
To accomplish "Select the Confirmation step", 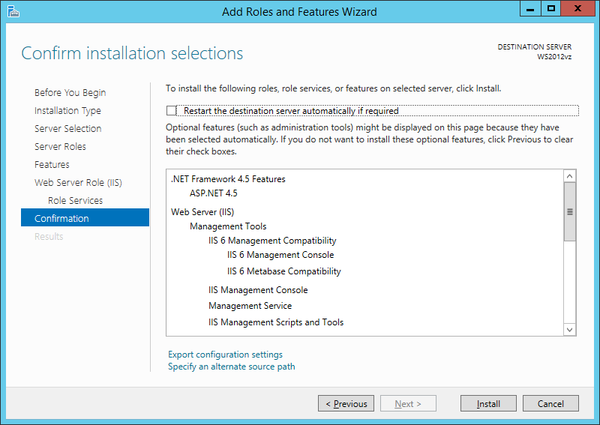I will (61, 219).
